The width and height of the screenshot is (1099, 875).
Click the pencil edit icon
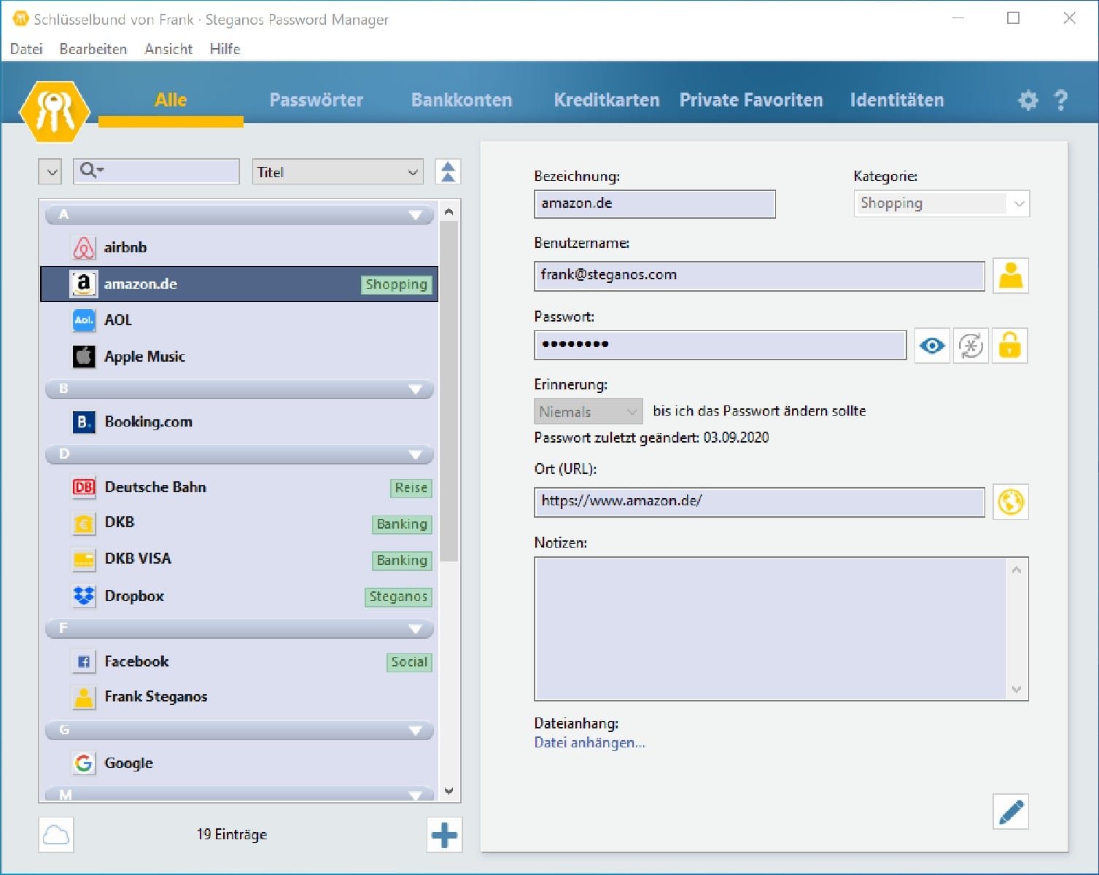click(x=1010, y=811)
